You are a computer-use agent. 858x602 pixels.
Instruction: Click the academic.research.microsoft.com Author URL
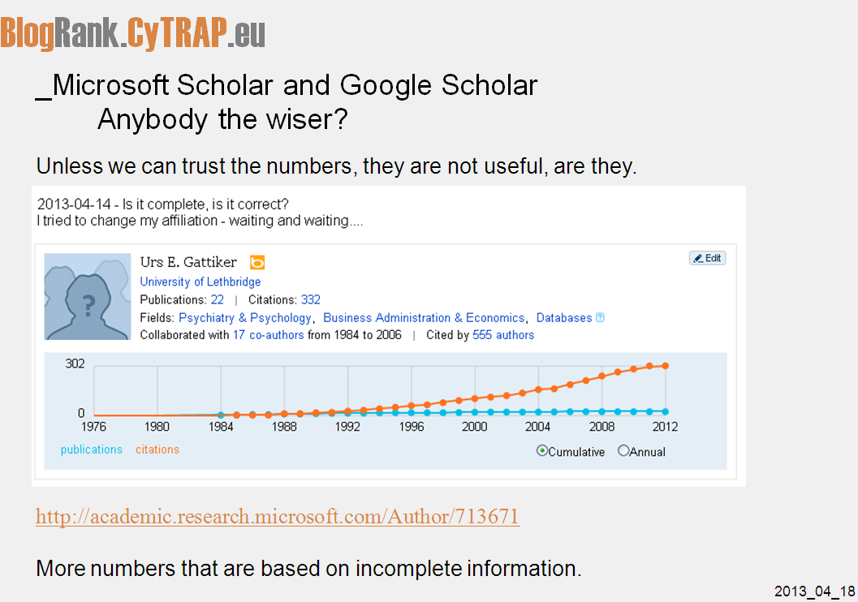pyautogui.click(x=278, y=516)
